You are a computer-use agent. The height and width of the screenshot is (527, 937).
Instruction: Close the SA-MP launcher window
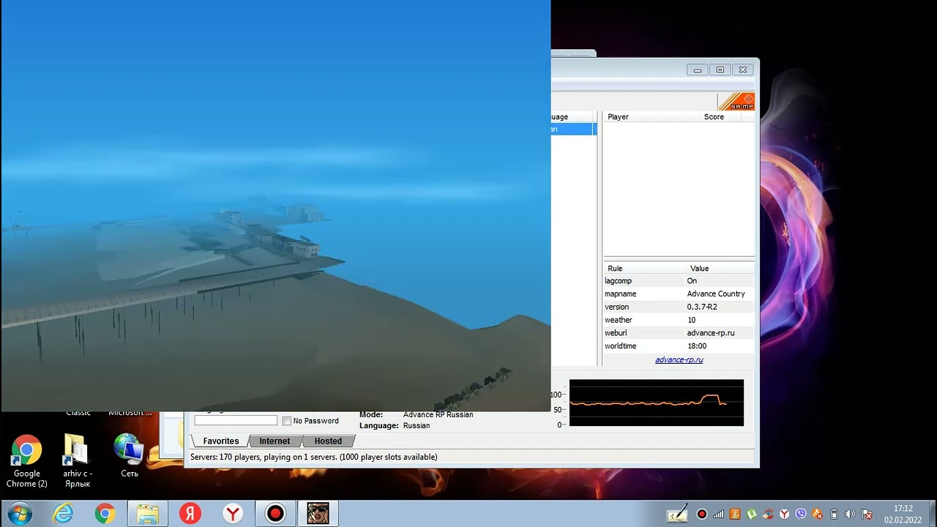coord(742,70)
